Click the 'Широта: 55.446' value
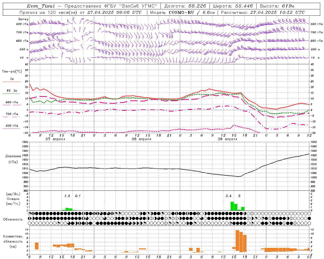Image resolution: width=324 pixels, height=259 pixels. click(233, 6)
